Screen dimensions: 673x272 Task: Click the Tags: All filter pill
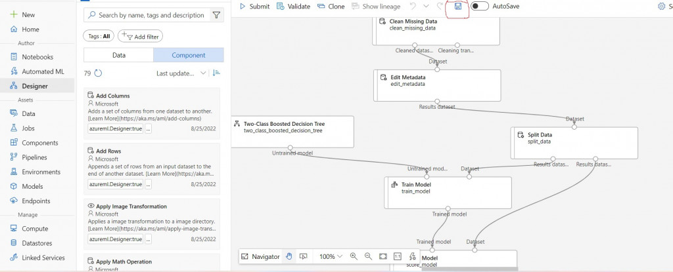coord(99,37)
